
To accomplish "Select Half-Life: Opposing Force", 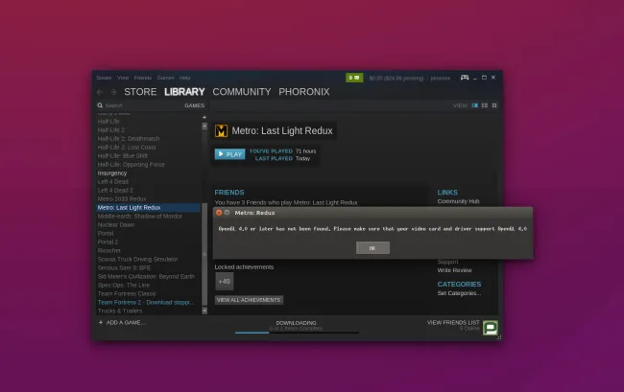I will tap(131, 165).
